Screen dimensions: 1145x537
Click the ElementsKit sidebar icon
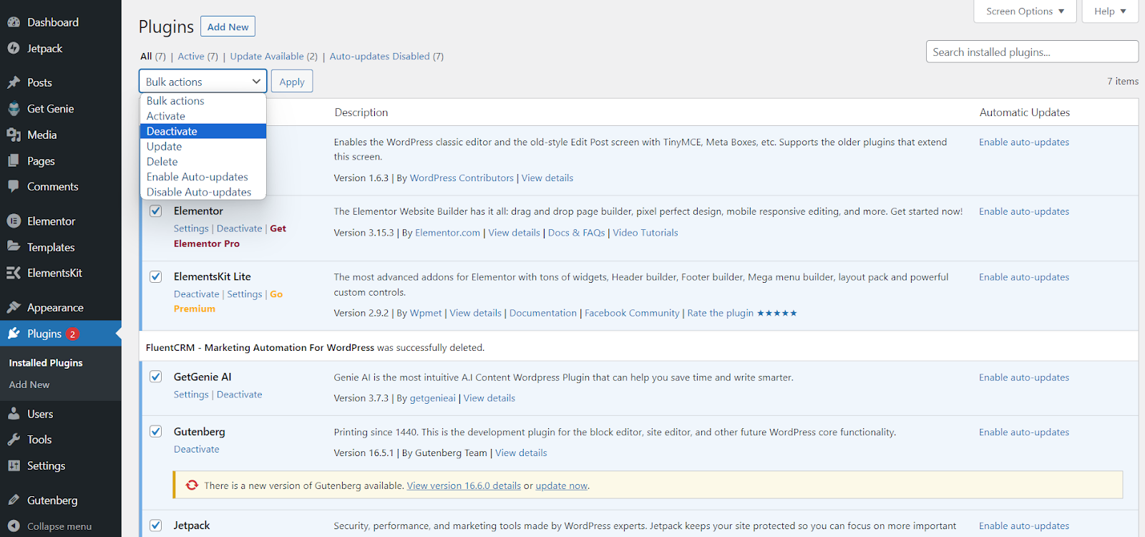14,273
